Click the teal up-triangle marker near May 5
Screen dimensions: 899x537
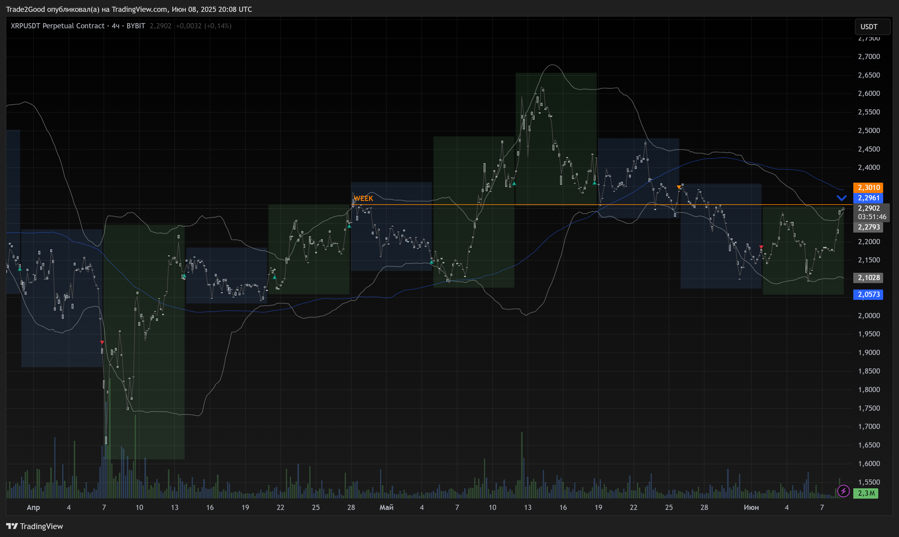[432, 261]
